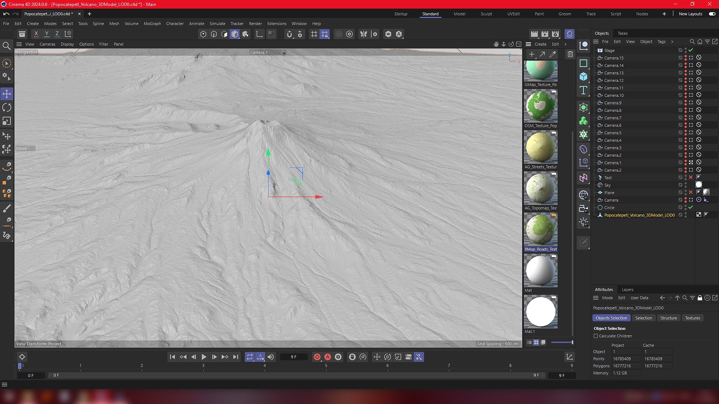The width and height of the screenshot is (719, 404).
Task: Open Attributes Mode dropdown menu
Action: tap(607, 298)
